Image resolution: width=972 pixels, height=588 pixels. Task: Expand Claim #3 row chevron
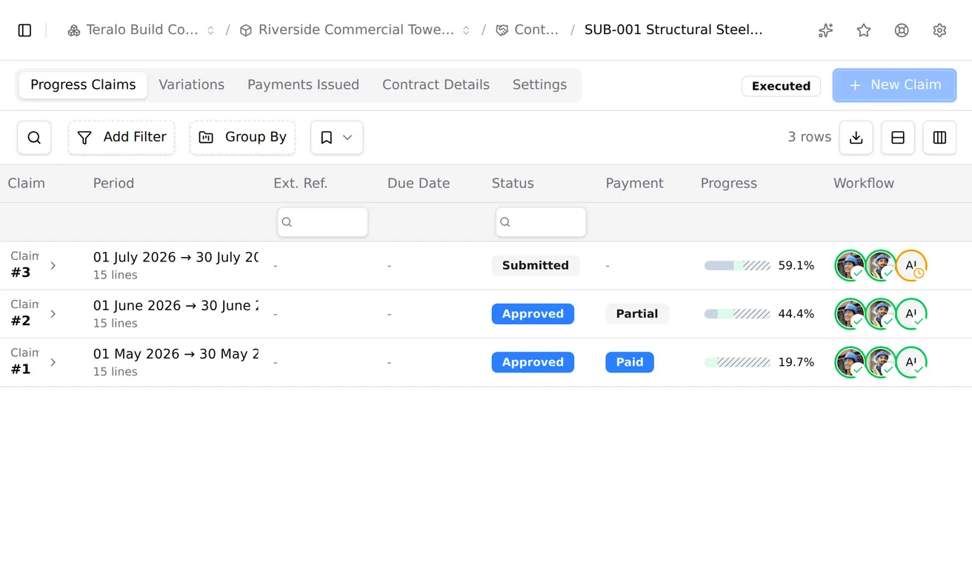[53, 265]
